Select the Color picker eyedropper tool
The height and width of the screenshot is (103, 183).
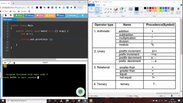click(108, 12)
